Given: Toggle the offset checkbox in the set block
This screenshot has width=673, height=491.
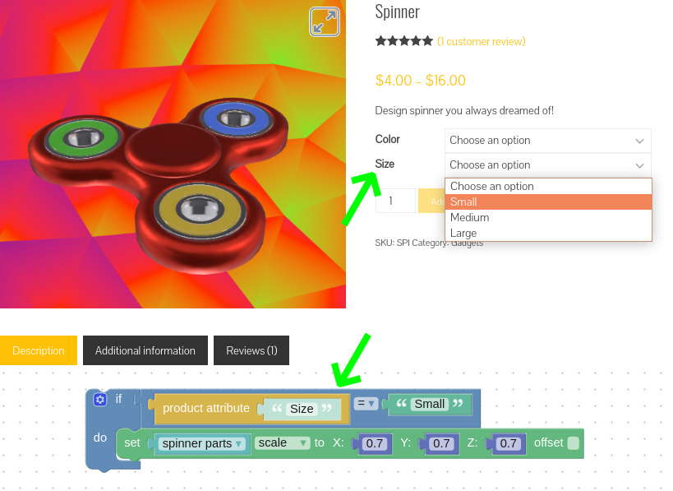Looking at the screenshot, I should click(573, 443).
